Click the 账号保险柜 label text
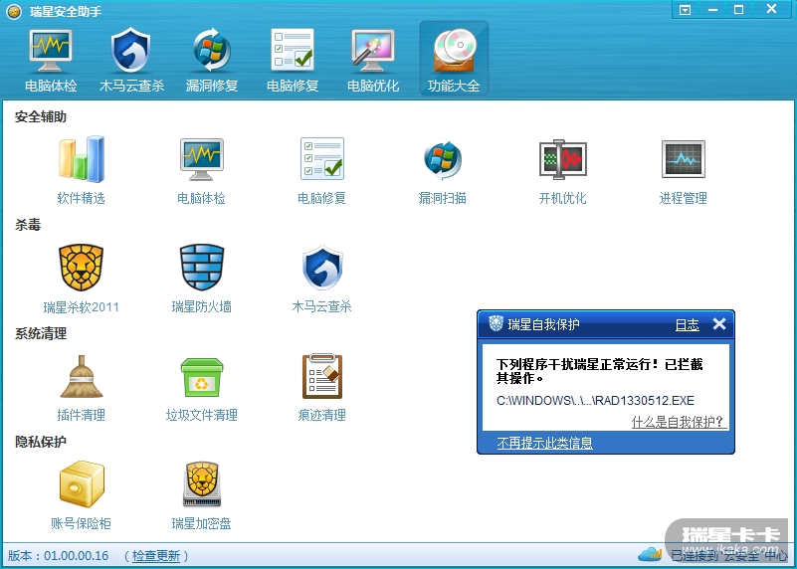The height and width of the screenshot is (569, 797). tap(82, 523)
